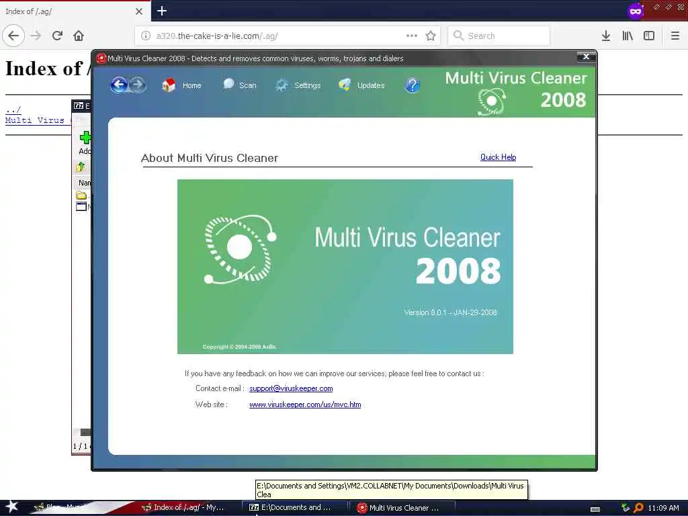Click the private browsing mask icon
This screenshot has height=516, width=688.
pos(636,11)
